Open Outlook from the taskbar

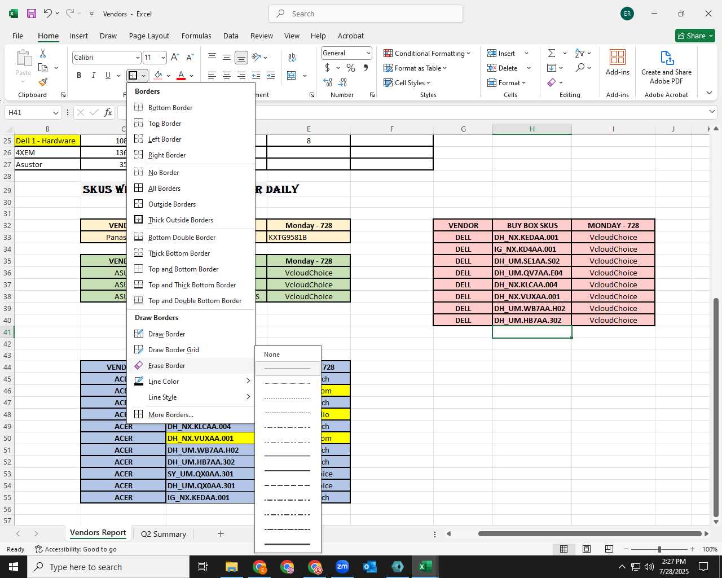(370, 567)
